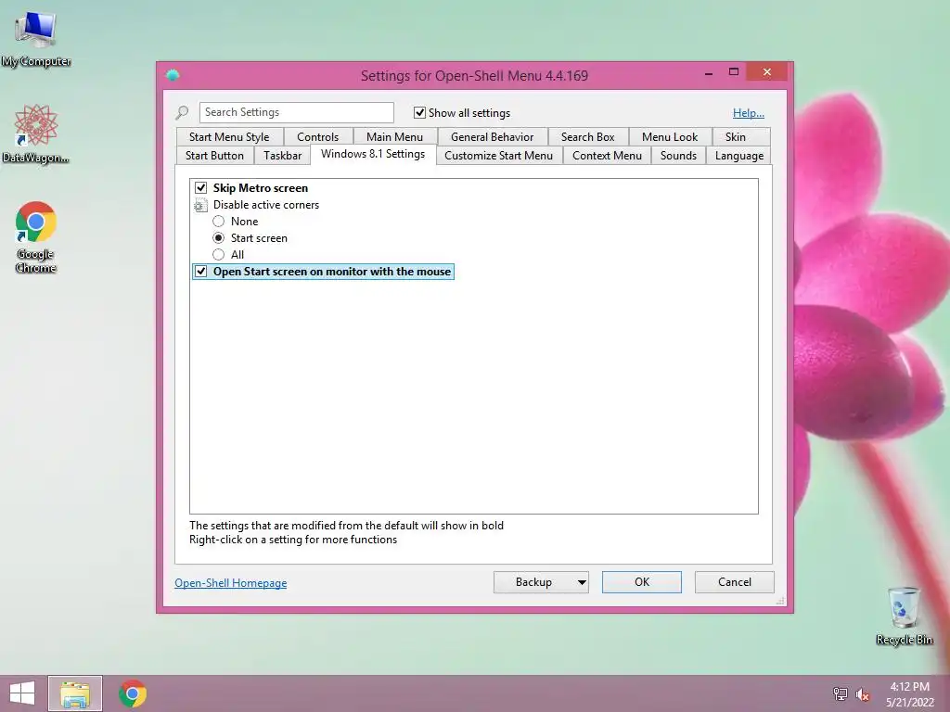Open the Recycle Bin
Viewport: 950px width, 712px height.
904,616
